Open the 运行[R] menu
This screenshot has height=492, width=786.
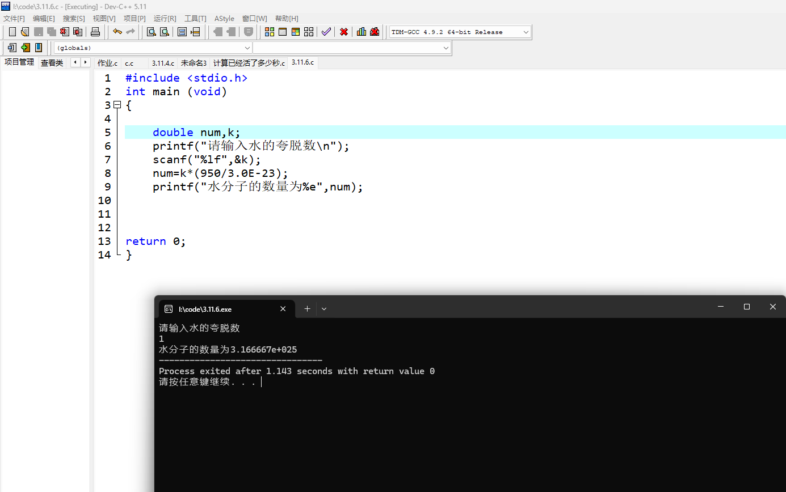click(165, 19)
